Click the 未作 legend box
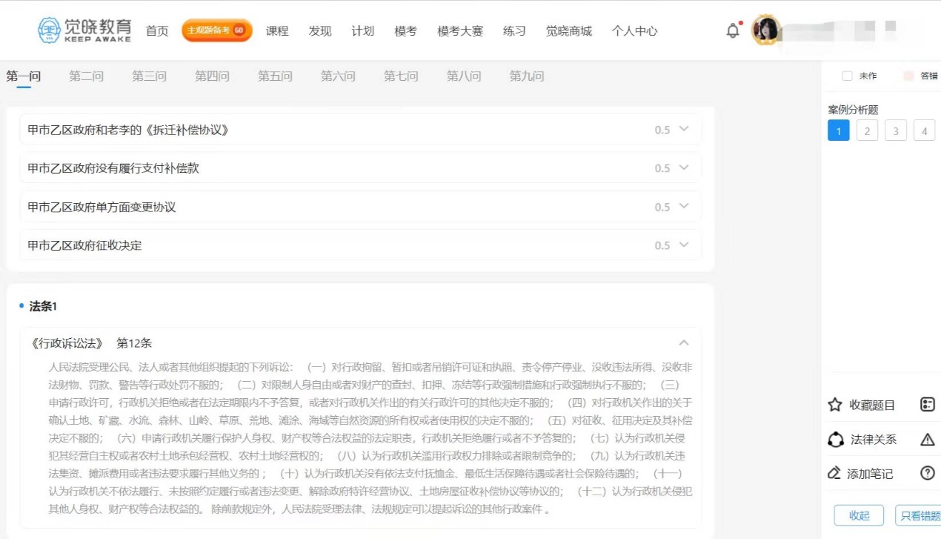Image resolution: width=941 pixels, height=539 pixels. pos(847,76)
